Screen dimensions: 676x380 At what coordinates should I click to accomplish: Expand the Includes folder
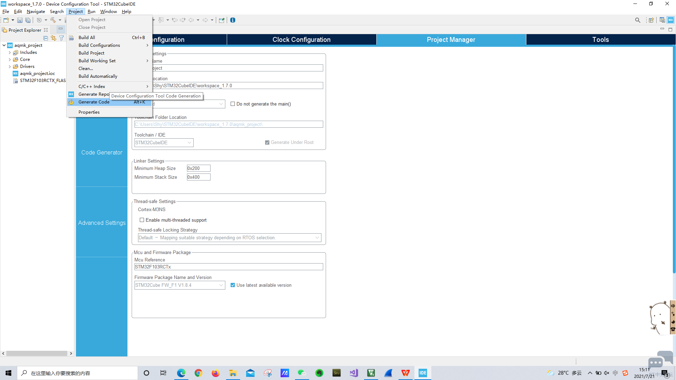point(10,52)
